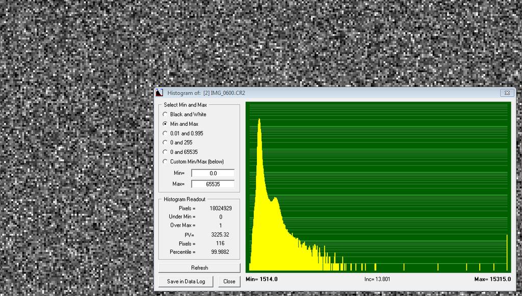Choose the 0.01 and 0.995 range option
522x296 pixels.
183,133
